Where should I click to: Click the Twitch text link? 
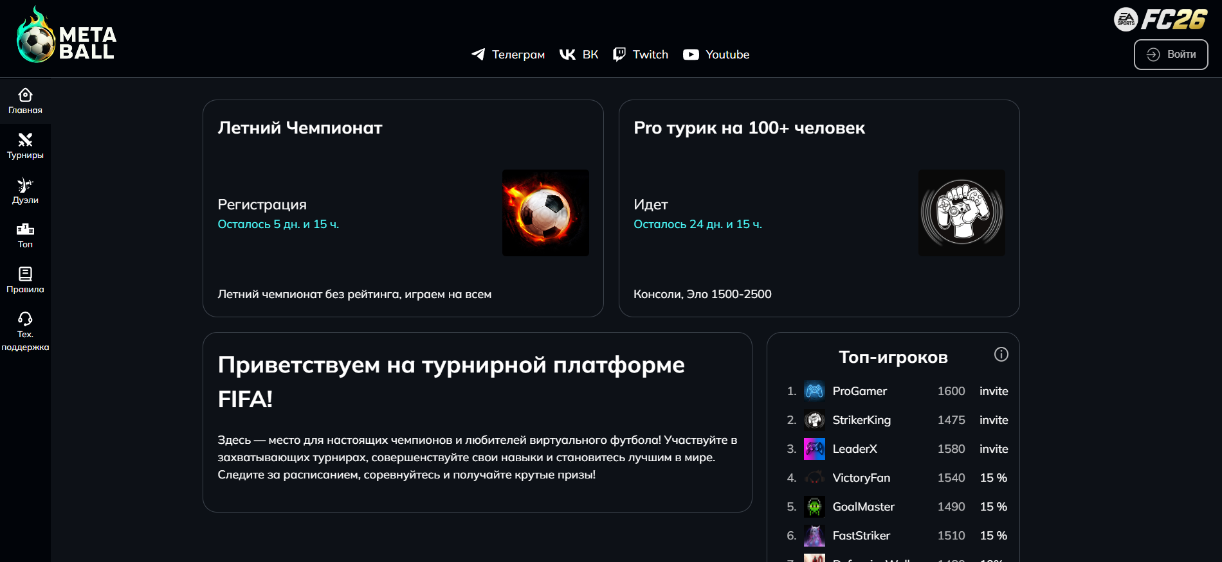click(x=650, y=55)
